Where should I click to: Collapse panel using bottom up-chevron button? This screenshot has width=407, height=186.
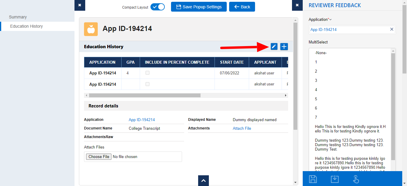[203, 181]
